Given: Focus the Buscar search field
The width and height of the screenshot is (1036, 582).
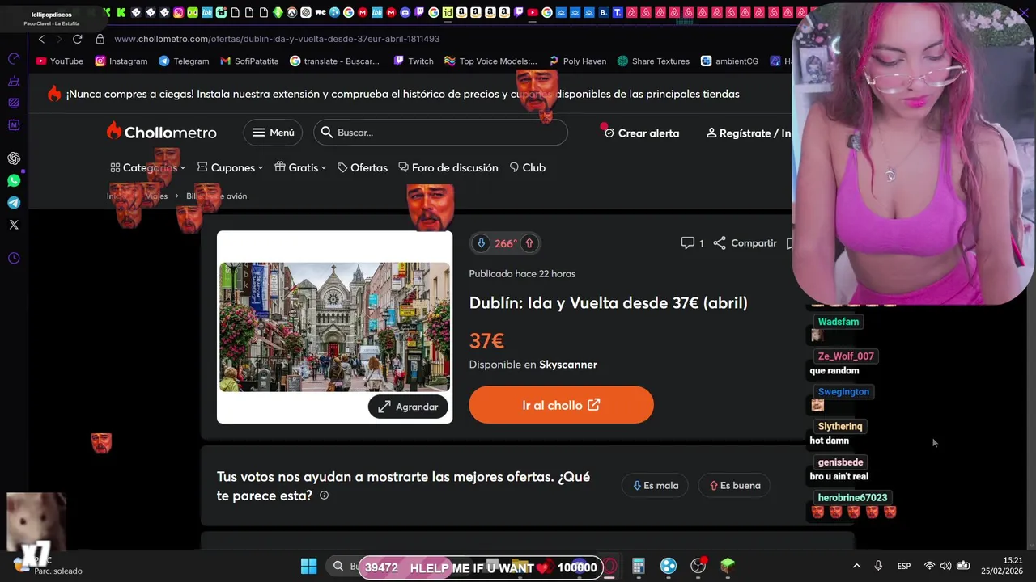Looking at the screenshot, I should coord(440,133).
